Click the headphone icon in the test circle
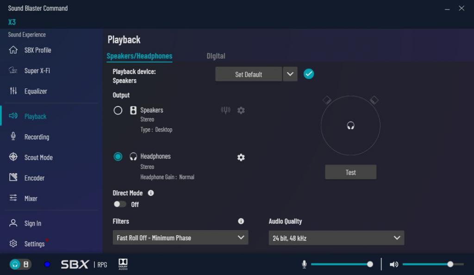The height and width of the screenshot is (275, 474). pyautogui.click(x=350, y=125)
